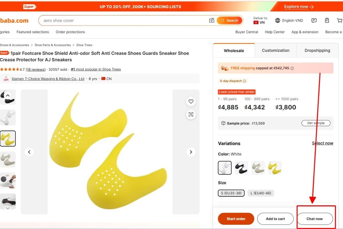Click the aero shoe cover search field
The width and height of the screenshot is (343, 229).
tap(114, 20)
